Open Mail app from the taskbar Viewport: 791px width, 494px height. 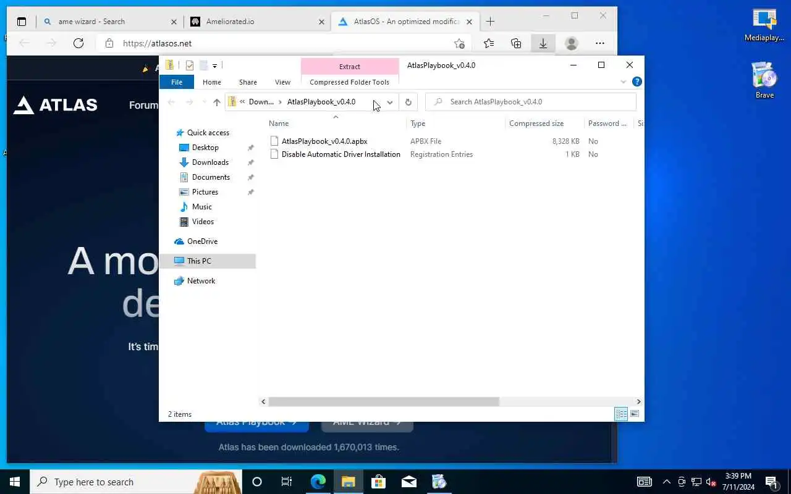408,482
